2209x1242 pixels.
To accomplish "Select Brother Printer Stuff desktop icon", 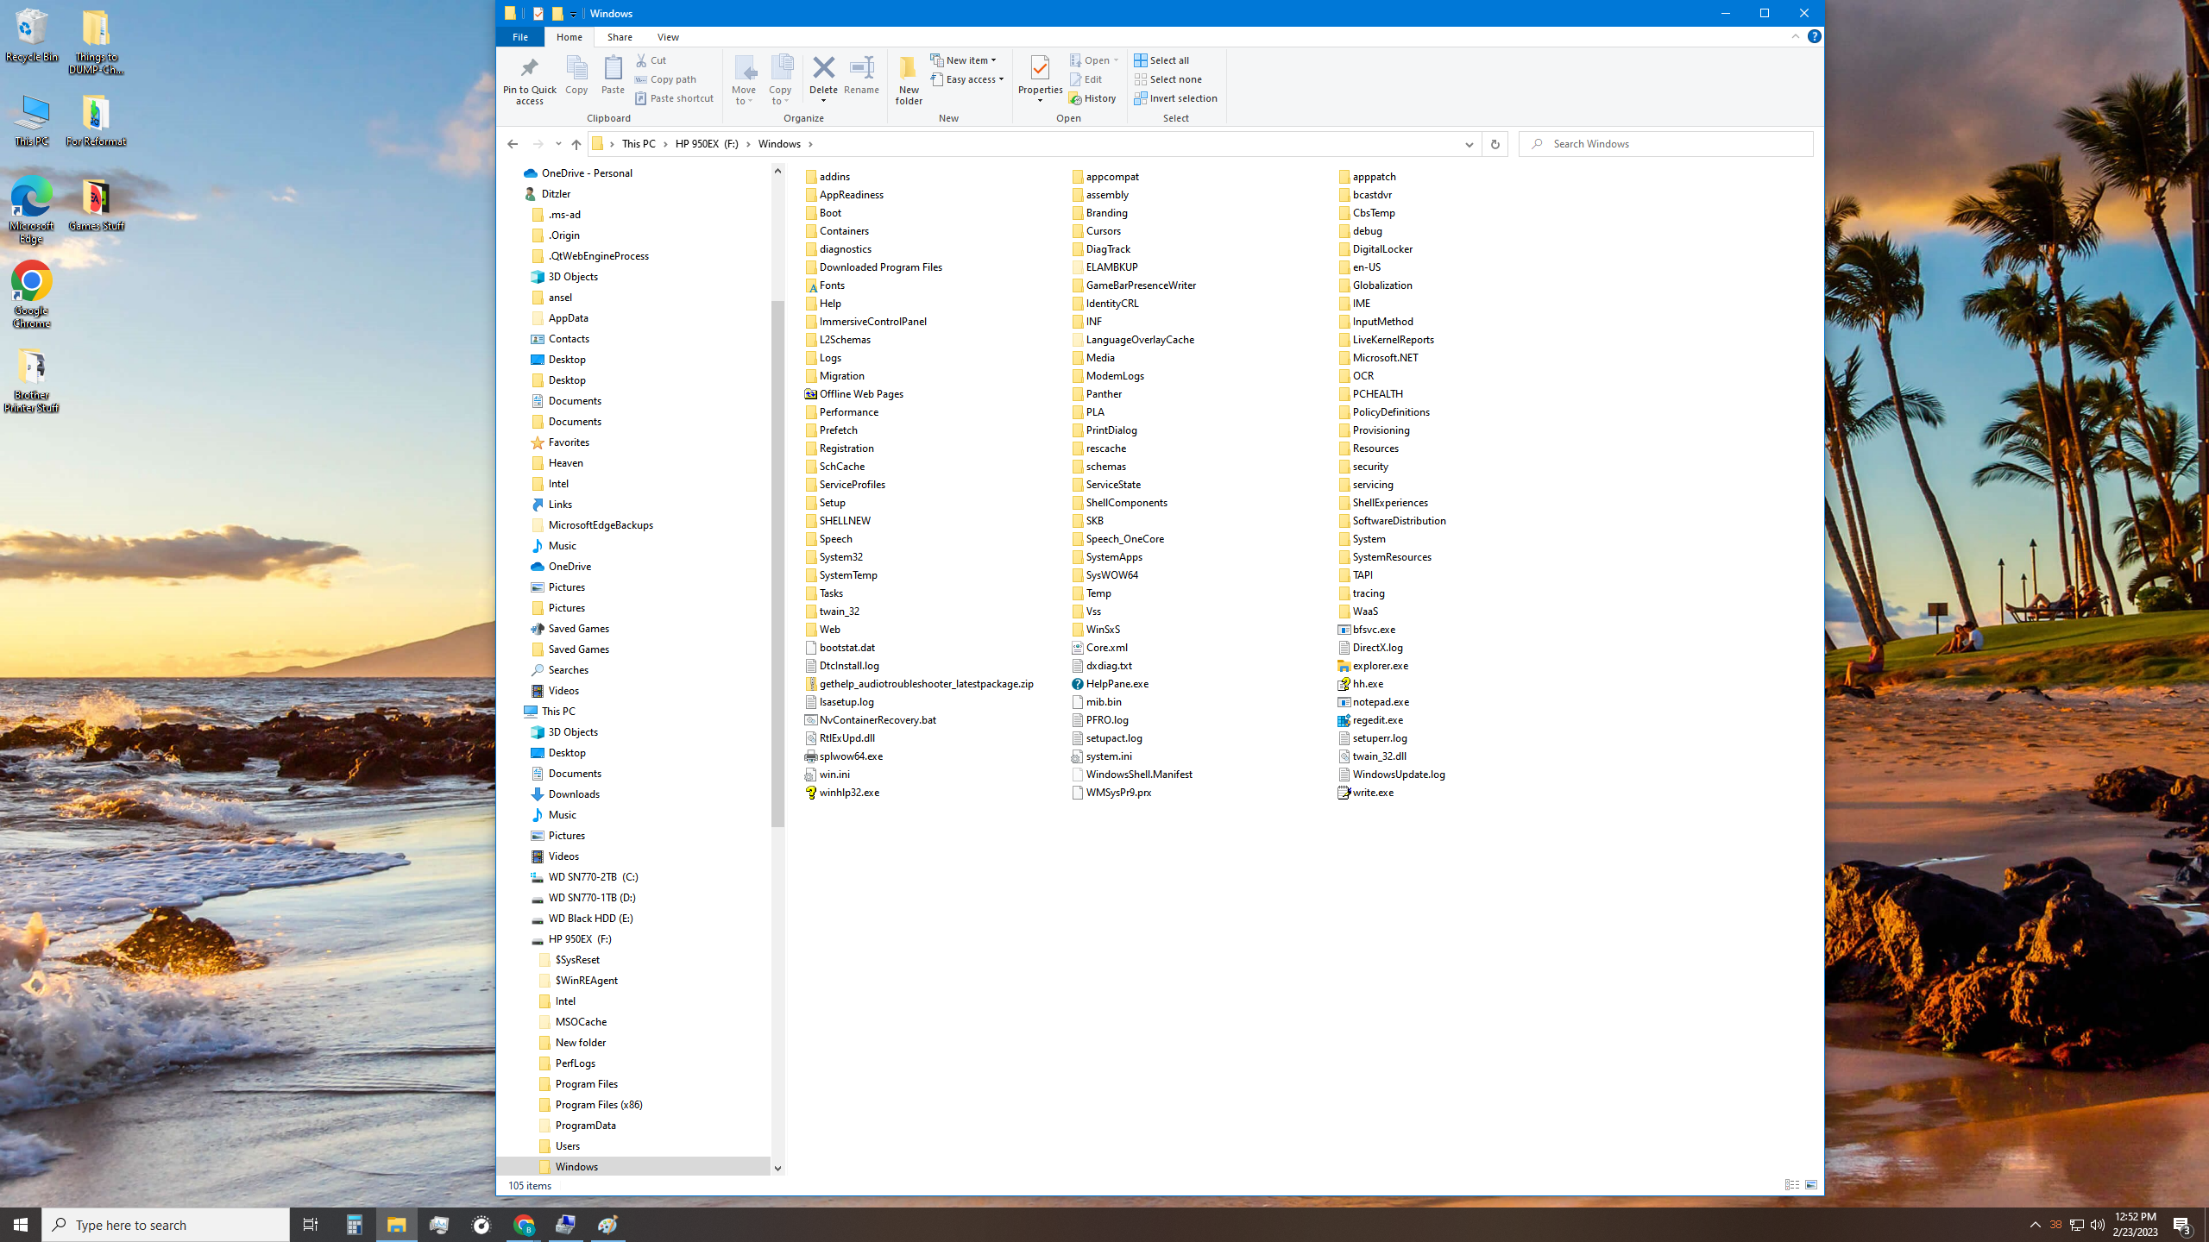I will (32, 381).
